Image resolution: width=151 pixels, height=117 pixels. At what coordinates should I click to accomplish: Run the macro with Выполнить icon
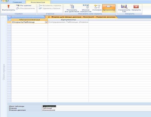(8, 8)
